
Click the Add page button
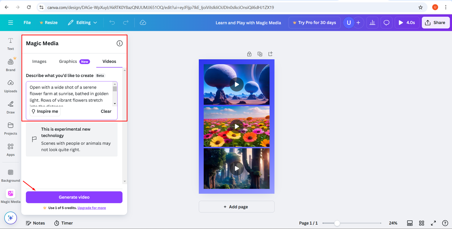coord(237,207)
